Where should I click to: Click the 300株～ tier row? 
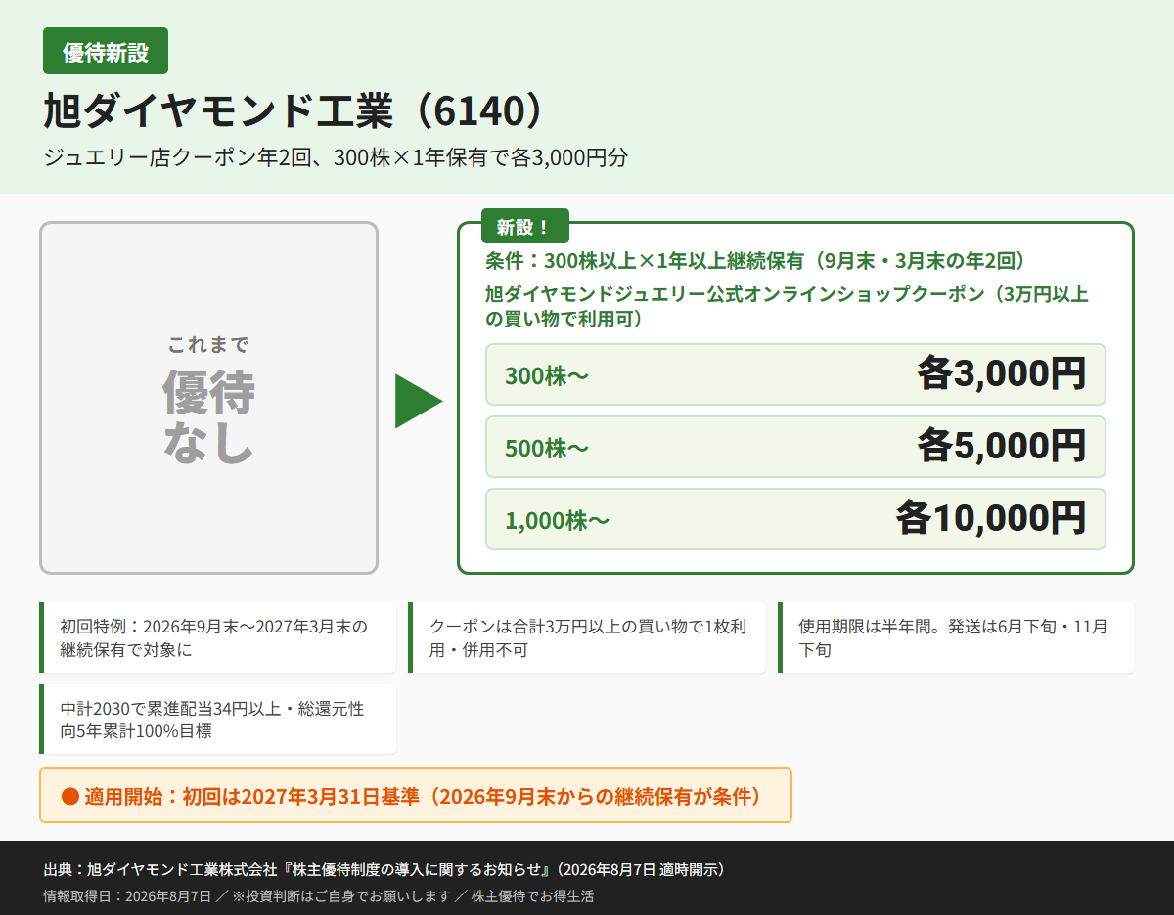click(795, 374)
